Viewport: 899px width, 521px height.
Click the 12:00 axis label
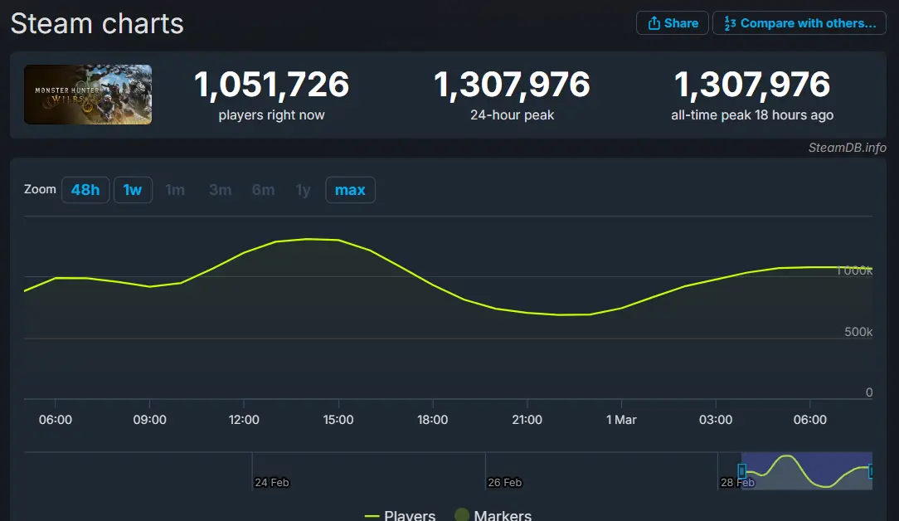pos(244,420)
